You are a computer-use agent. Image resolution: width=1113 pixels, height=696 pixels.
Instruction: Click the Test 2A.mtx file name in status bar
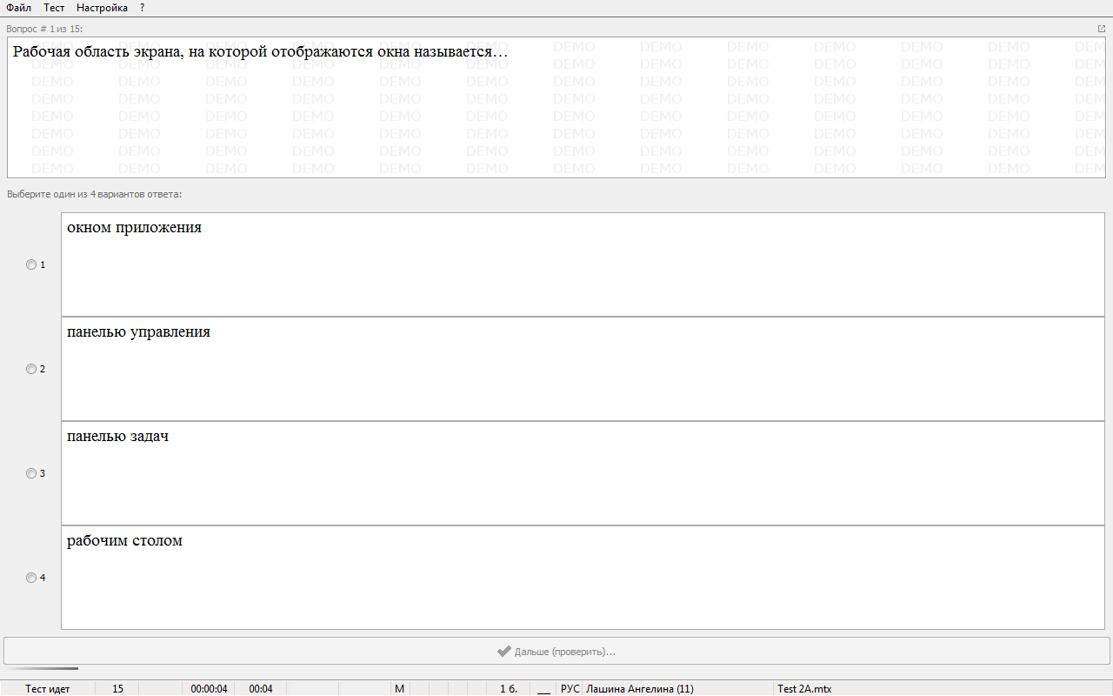point(804,689)
